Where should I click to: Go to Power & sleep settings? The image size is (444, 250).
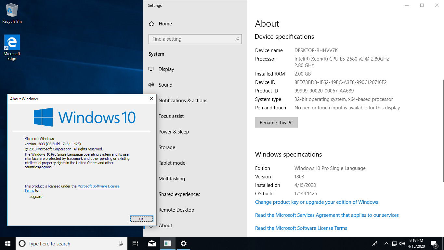click(174, 132)
